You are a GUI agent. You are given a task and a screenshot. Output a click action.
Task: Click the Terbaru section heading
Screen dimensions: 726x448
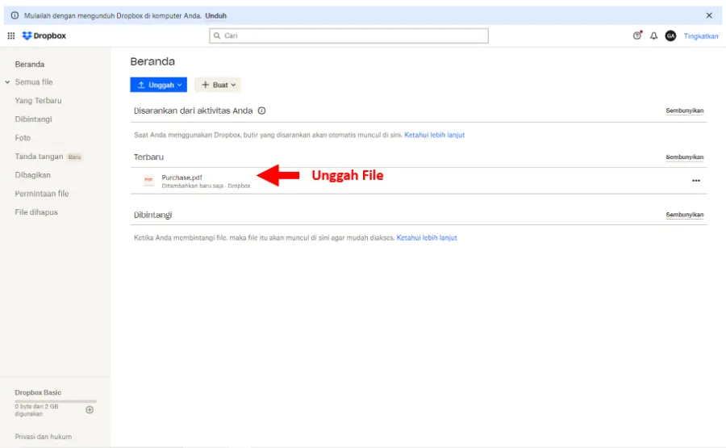click(x=148, y=157)
